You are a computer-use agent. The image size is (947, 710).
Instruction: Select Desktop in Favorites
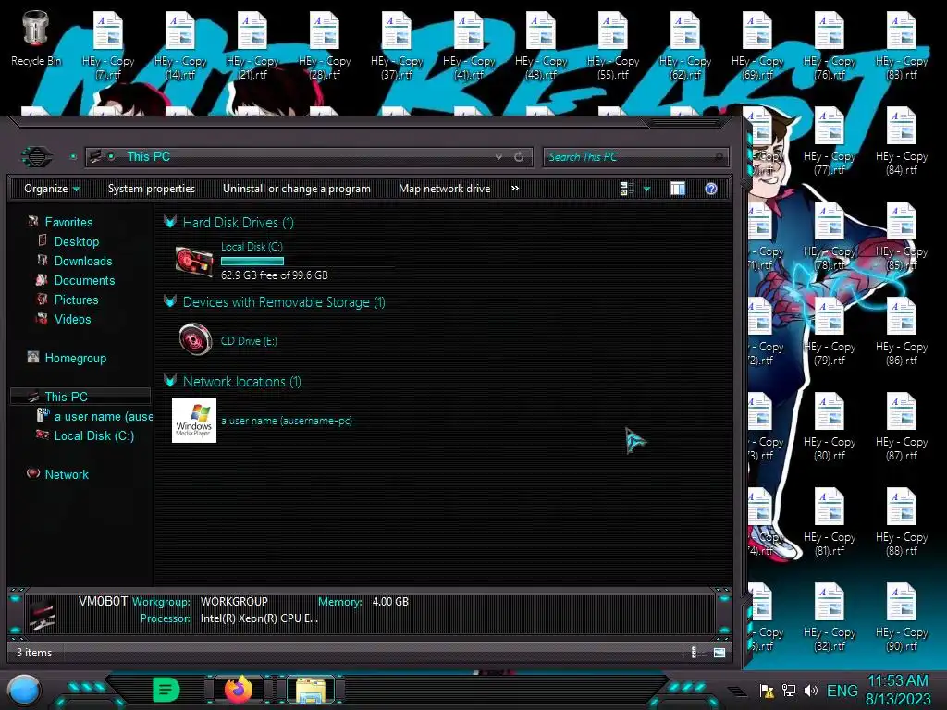pos(76,241)
